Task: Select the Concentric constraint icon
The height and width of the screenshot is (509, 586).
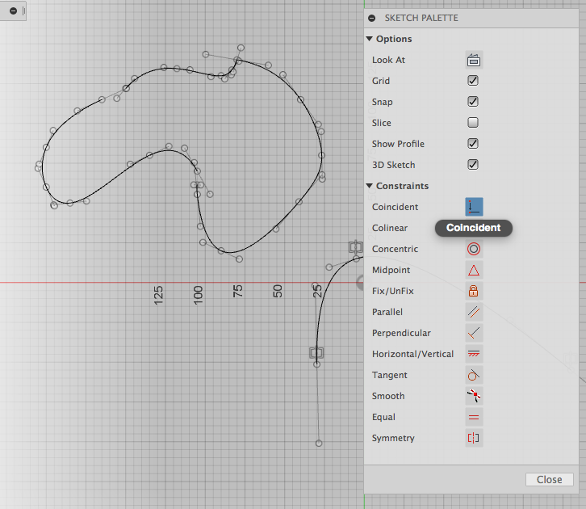Action: point(474,249)
